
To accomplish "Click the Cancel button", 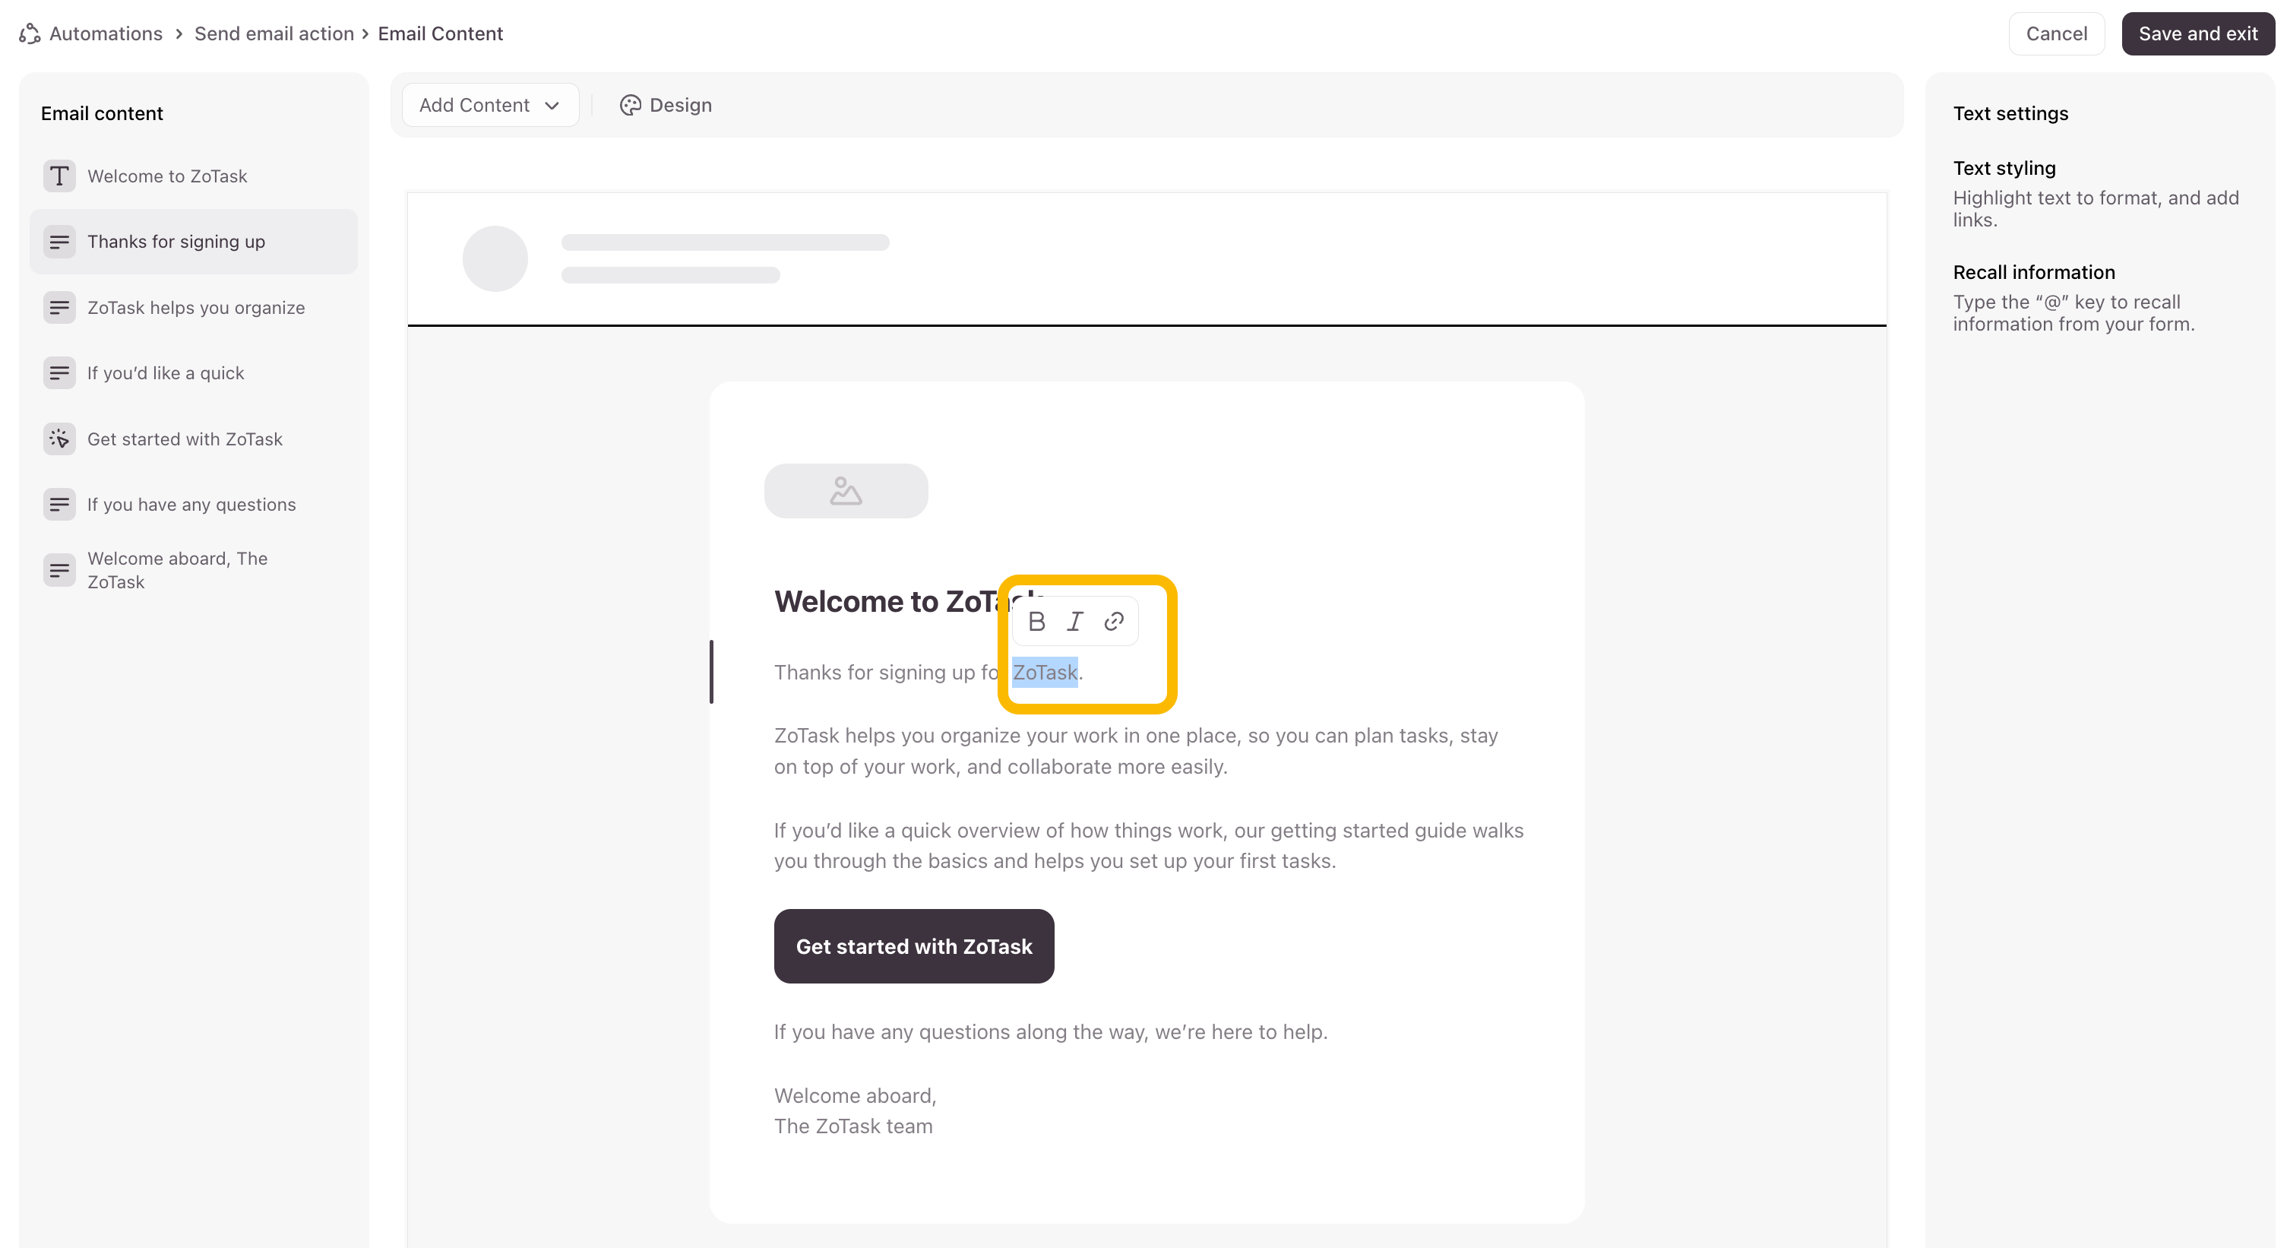I will pyautogui.click(x=2056, y=33).
